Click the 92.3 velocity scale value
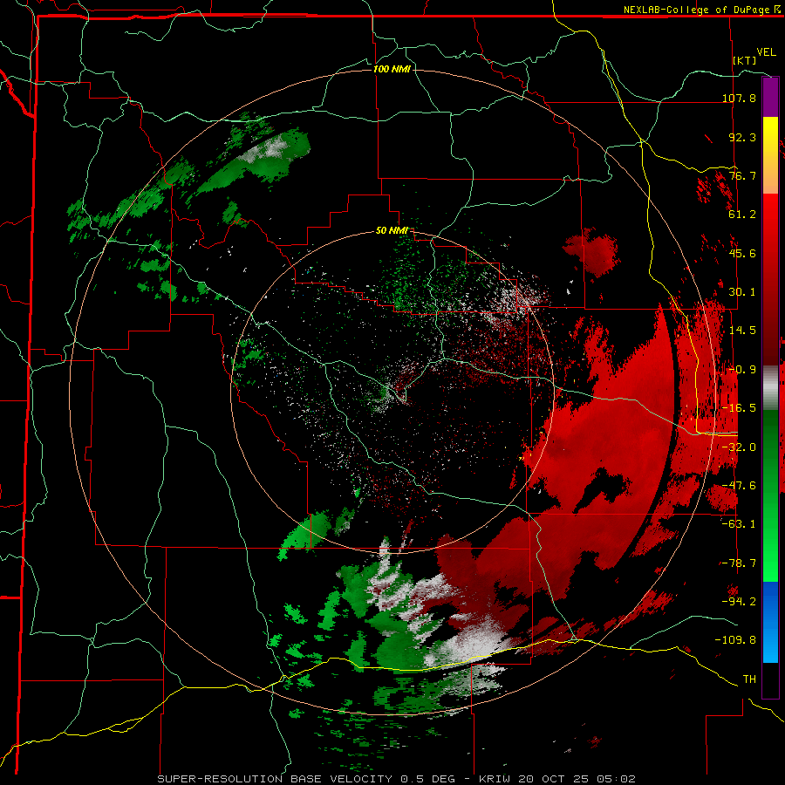Screen dimensions: 785x785 coord(742,137)
